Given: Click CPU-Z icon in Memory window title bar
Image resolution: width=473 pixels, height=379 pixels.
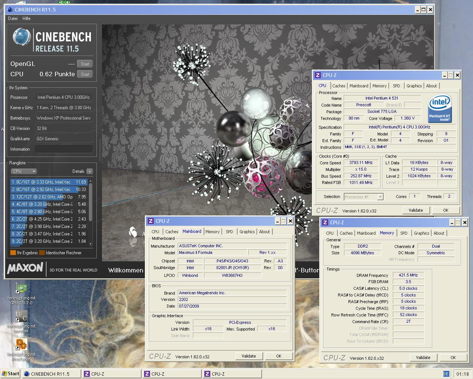Looking at the screenshot, I should 325,222.
